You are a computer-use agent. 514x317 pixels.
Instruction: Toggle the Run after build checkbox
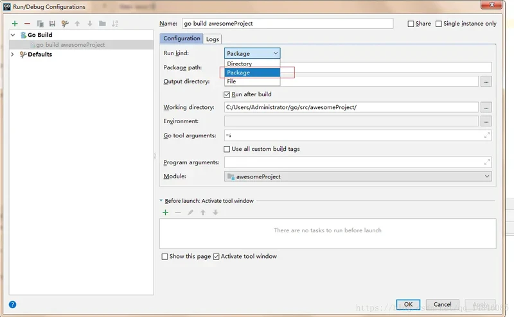227,94
